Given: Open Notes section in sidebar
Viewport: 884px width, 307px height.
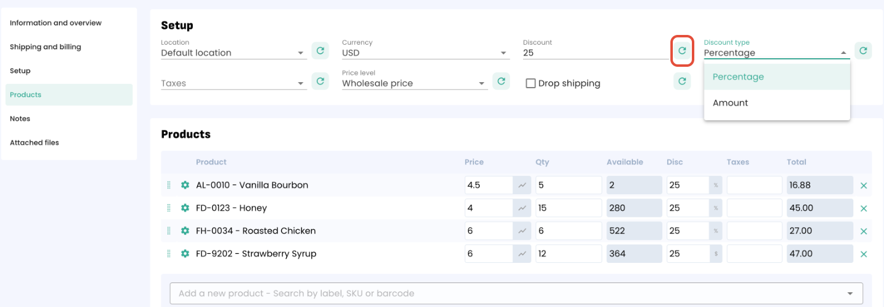Looking at the screenshot, I should 20,119.
